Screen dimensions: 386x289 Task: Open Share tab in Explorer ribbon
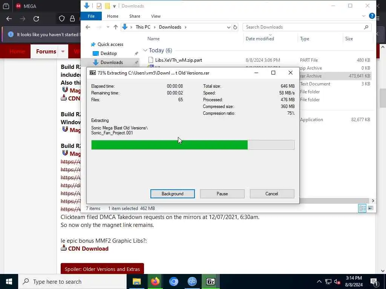[135, 16]
